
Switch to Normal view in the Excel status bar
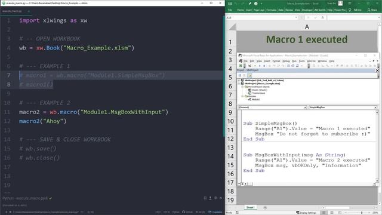[x=324, y=213]
